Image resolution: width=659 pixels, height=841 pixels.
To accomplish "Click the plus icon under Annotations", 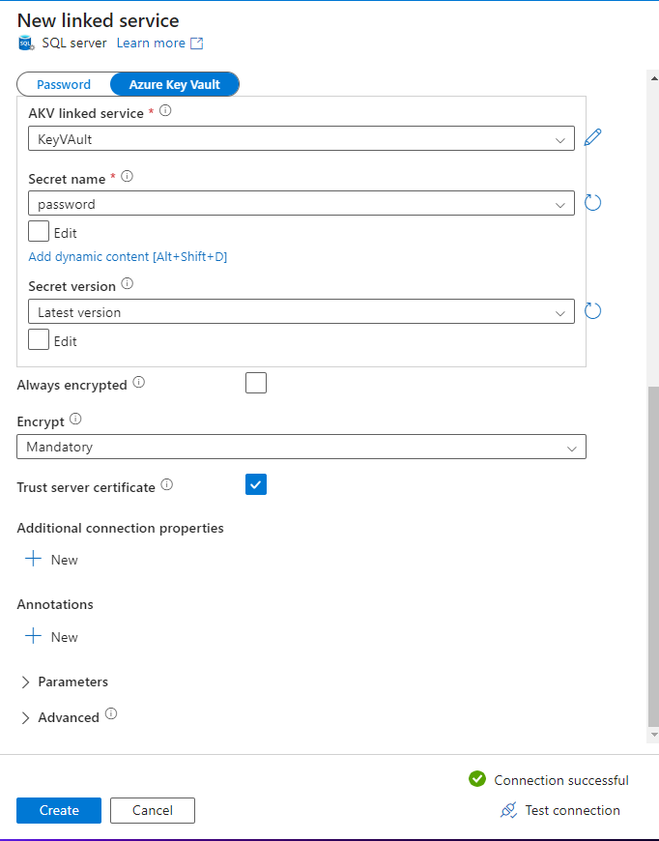I will click(33, 636).
